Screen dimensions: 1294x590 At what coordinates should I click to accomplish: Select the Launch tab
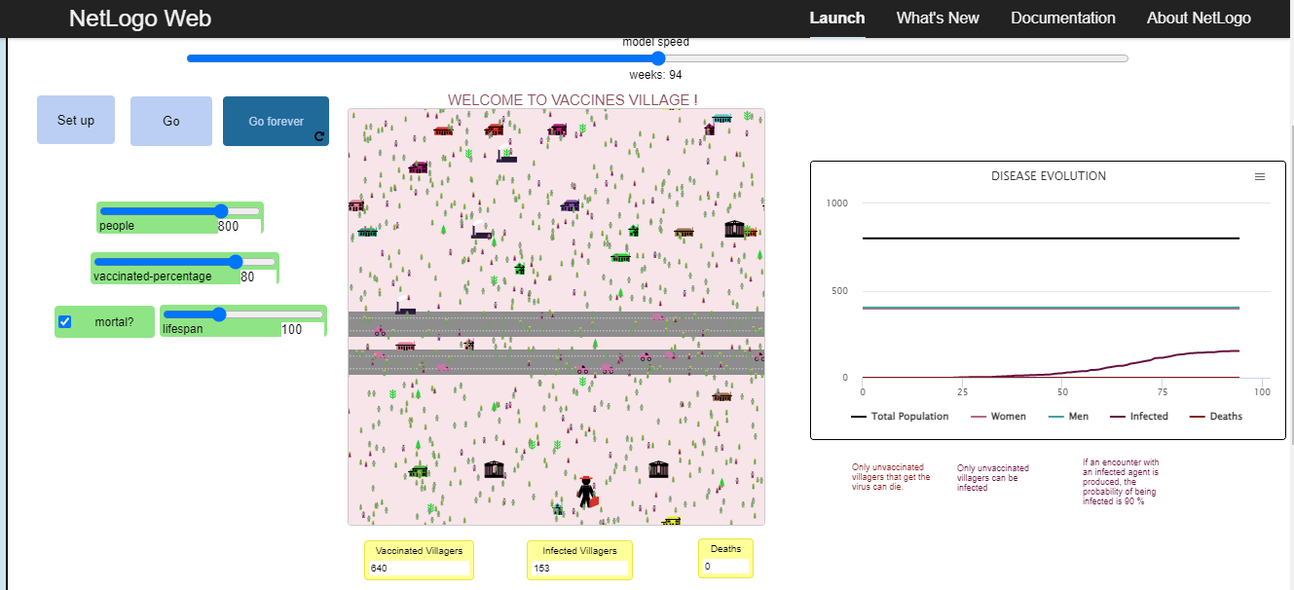836,18
